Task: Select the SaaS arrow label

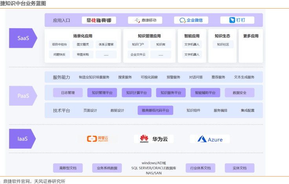Action: coord(23,38)
